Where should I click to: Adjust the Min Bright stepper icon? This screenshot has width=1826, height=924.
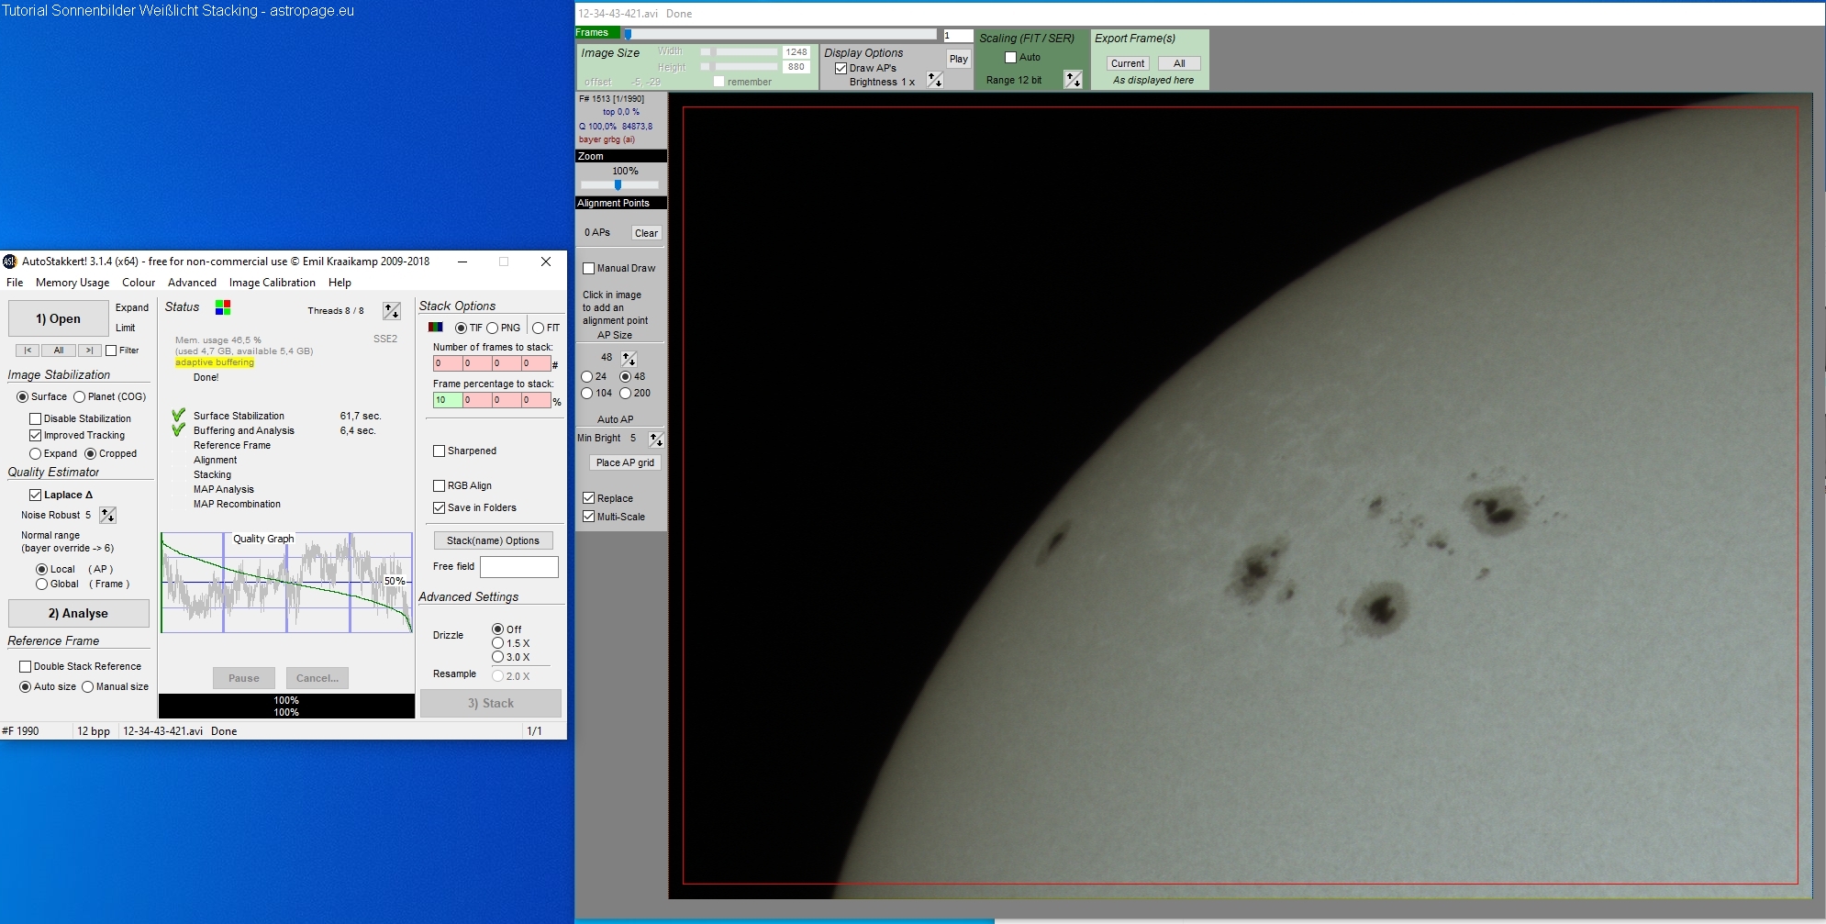pyautogui.click(x=656, y=439)
